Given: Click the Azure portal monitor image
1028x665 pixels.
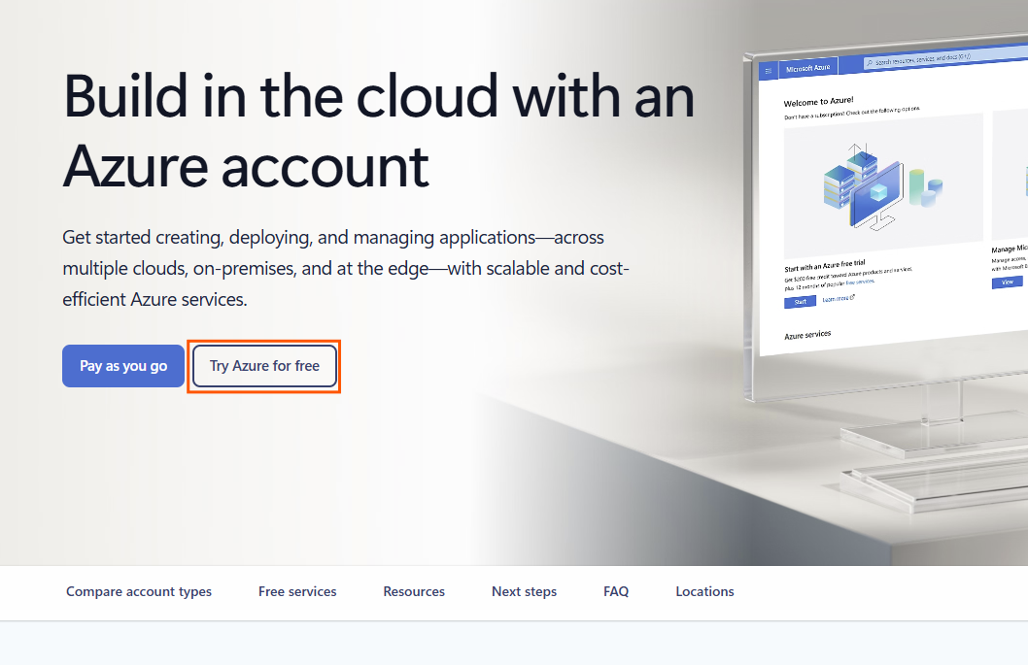Looking at the screenshot, I should (886, 216).
